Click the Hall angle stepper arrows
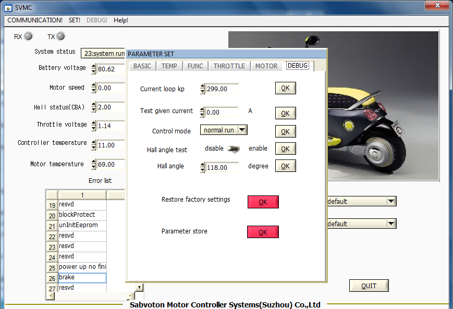This screenshot has width=453, height=309. pyautogui.click(x=203, y=167)
